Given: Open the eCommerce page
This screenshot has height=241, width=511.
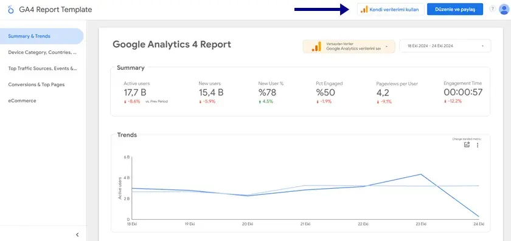Looking at the screenshot, I should click(x=22, y=101).
